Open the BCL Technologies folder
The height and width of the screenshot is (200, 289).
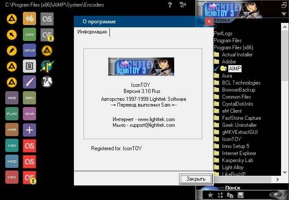click(x=241, y=83)
